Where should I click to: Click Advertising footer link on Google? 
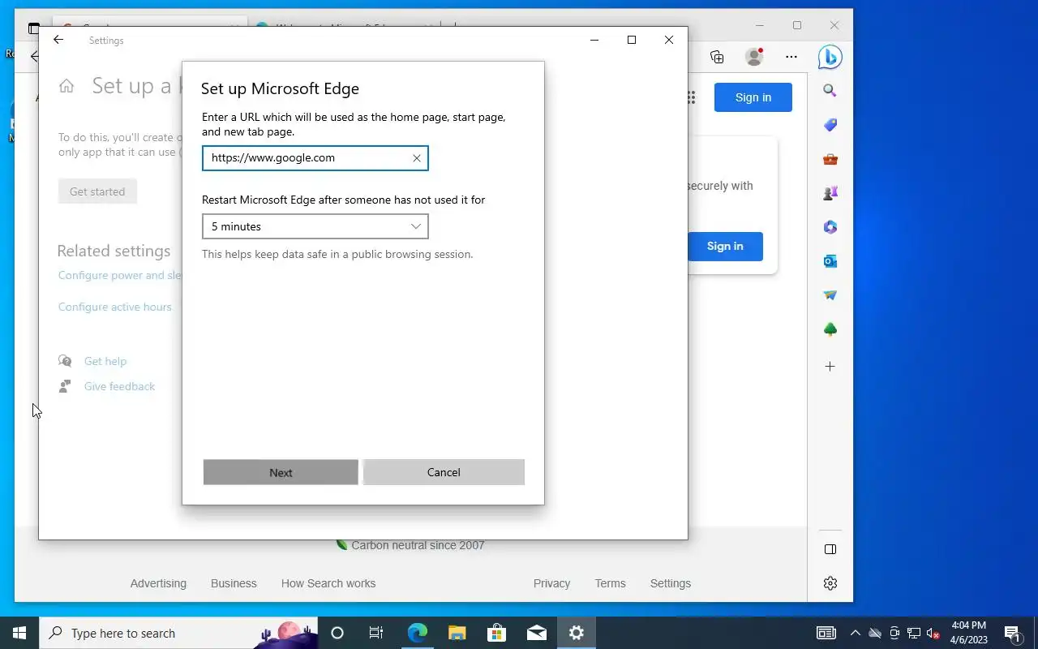coord(158,583)
